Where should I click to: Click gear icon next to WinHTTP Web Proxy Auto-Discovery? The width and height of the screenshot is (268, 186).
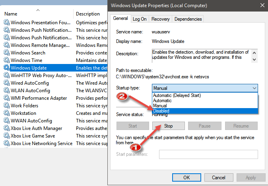[x=6, y=75]
